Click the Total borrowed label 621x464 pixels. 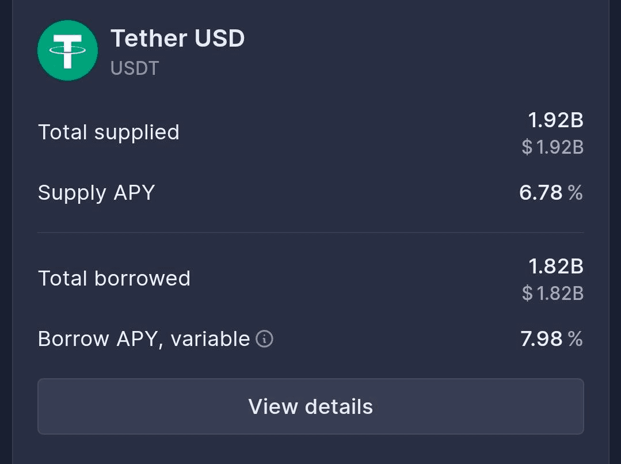(114, 279)
